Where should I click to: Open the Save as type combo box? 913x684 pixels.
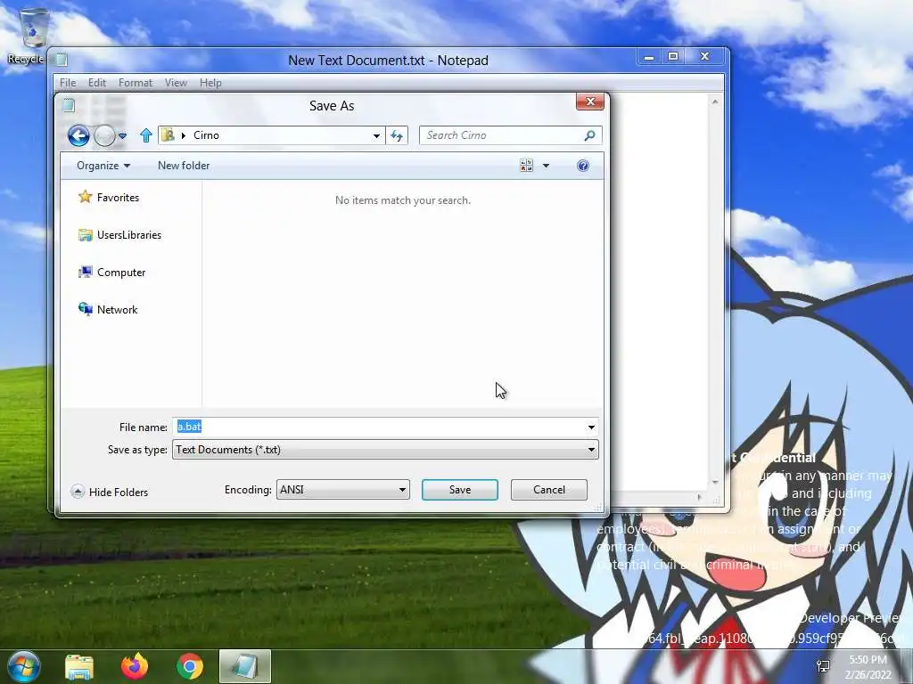[x=385, y=450]
